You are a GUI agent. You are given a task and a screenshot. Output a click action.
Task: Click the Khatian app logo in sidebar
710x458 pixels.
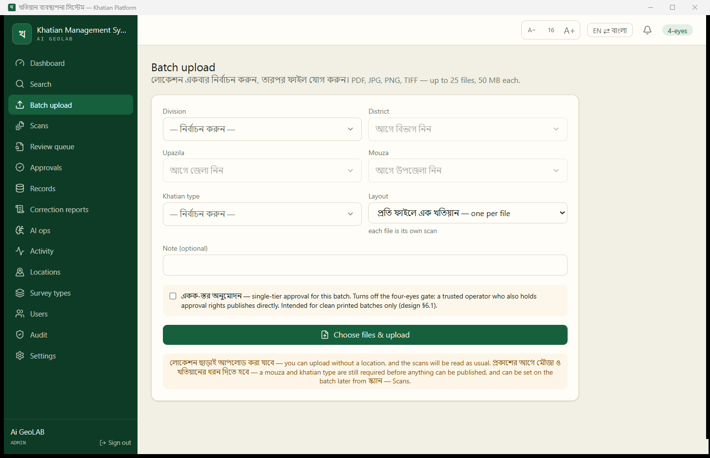[22, 34]
